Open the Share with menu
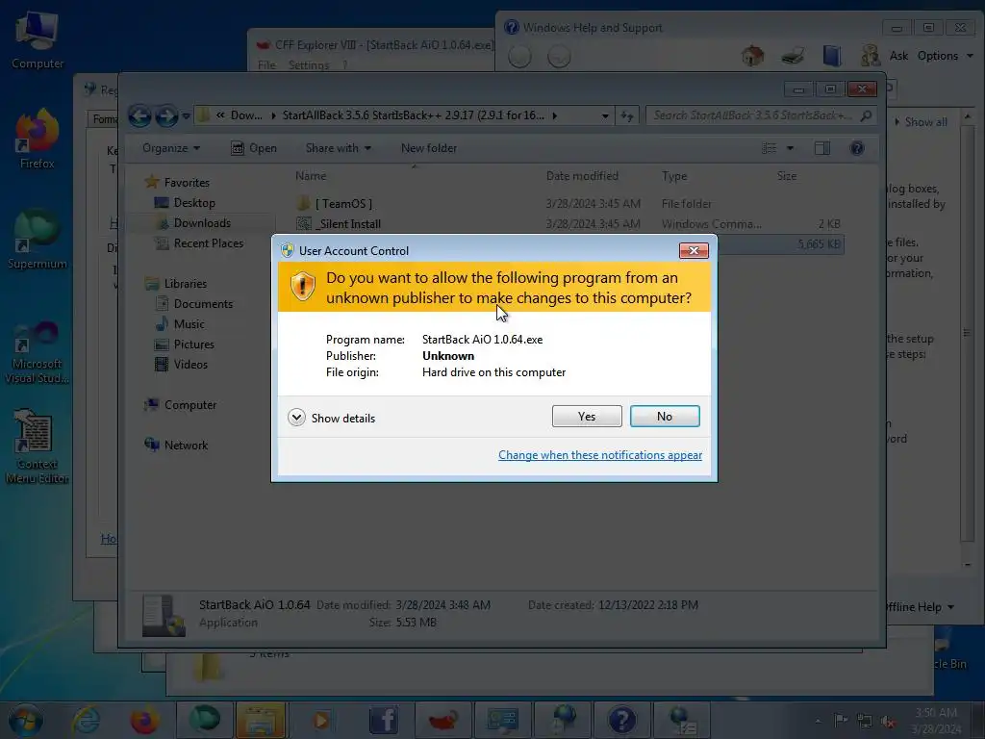Image resolution: width=985 pixels, height=739 pixels. [338, 148]
